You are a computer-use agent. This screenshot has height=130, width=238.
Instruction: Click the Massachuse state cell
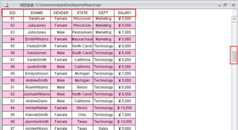[82, 39]
